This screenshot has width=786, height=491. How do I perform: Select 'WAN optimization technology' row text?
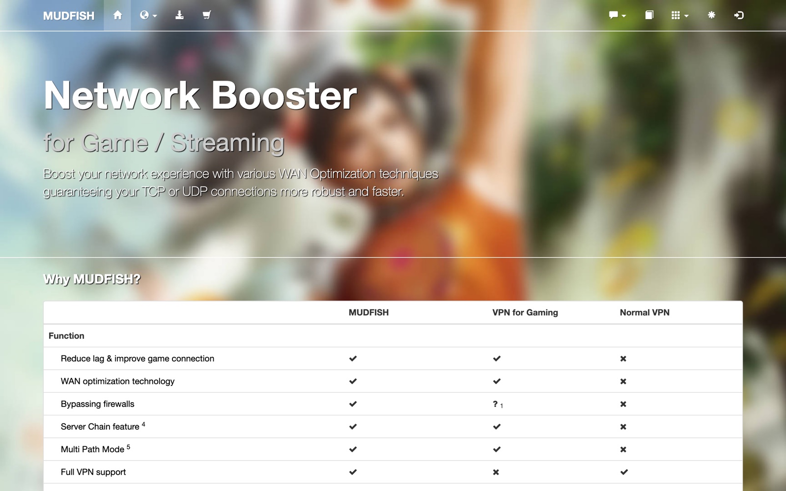(x=117, y=381)
